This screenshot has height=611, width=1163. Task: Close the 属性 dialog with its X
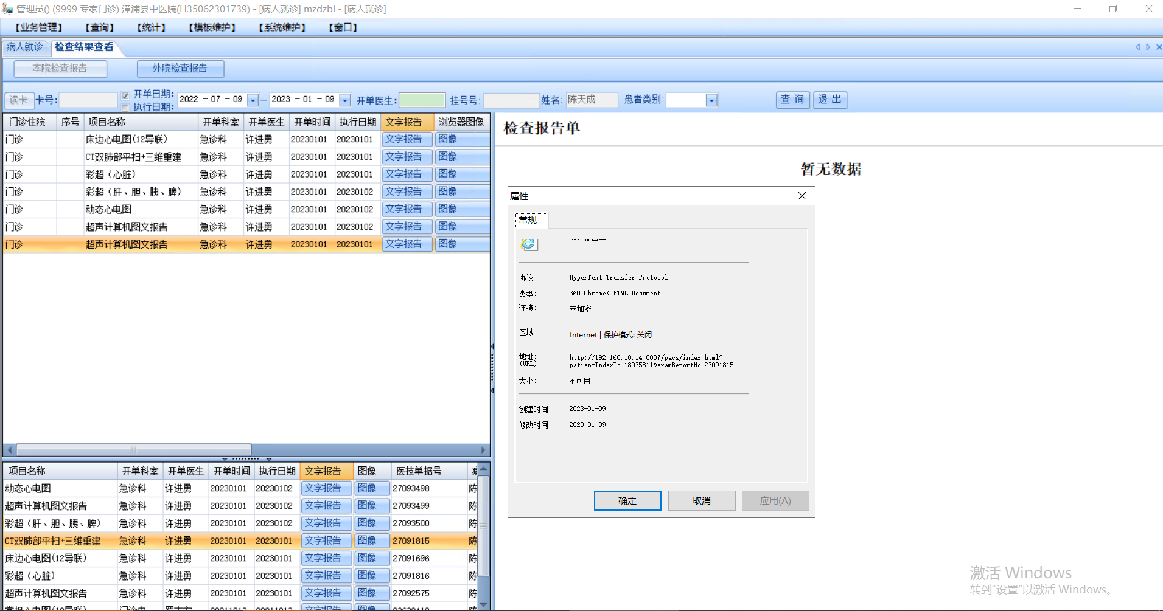point(802,196)
